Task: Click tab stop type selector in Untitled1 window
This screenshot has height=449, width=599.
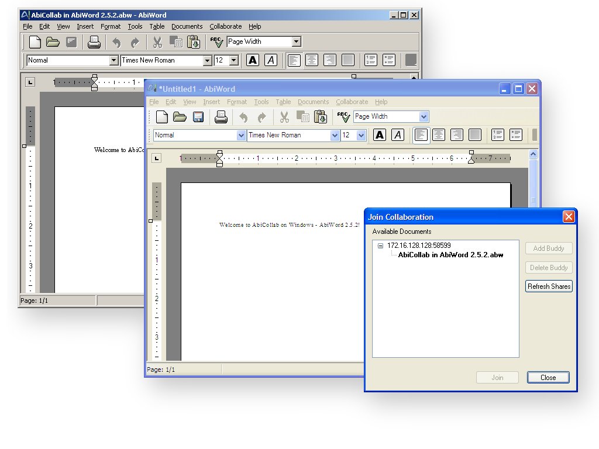Action: click(x=157, y=158)
